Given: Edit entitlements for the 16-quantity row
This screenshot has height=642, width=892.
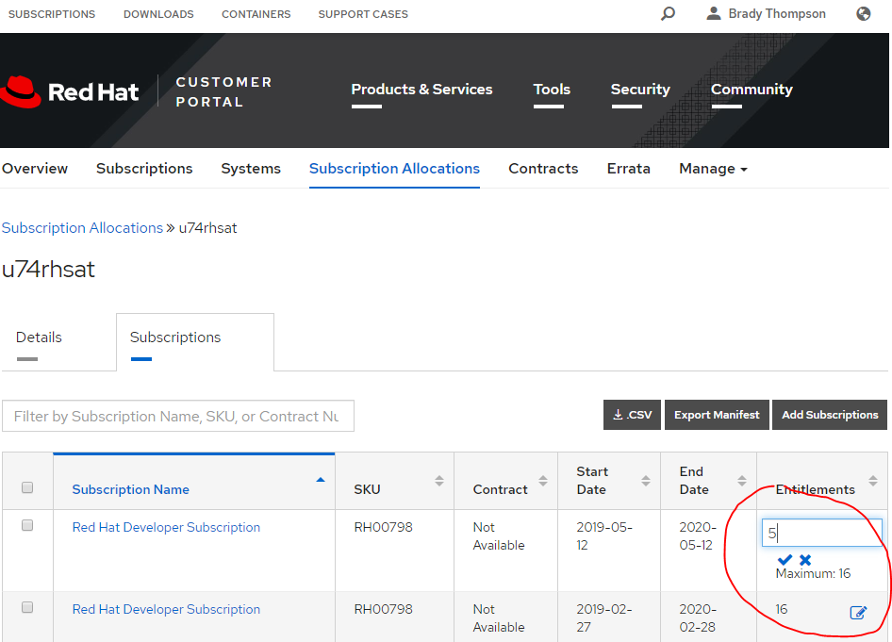Looking at the screenshot, I should point(858,613).
